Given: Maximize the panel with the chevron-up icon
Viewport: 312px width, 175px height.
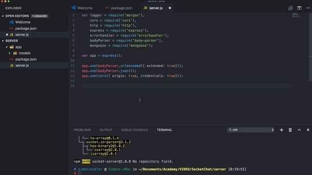Looking at the screenshot, I should point(299,130).
